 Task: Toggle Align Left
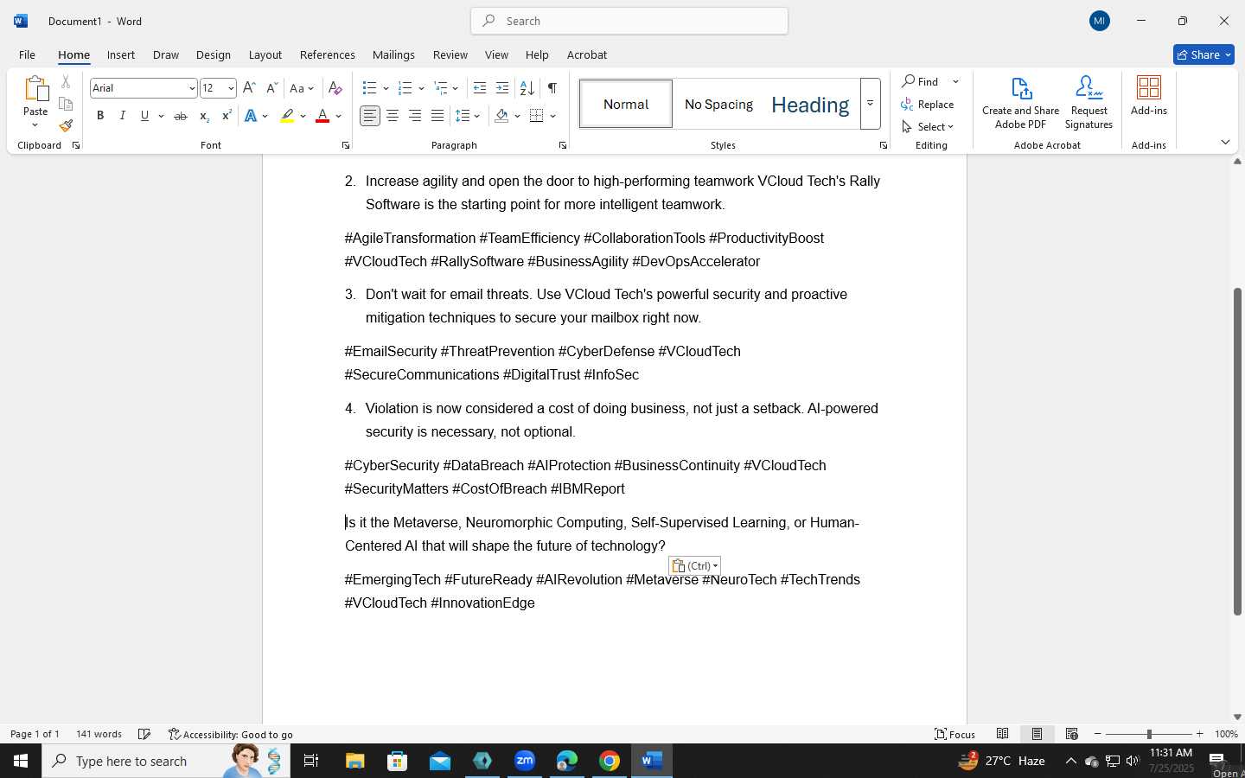[x=370, y=116]
